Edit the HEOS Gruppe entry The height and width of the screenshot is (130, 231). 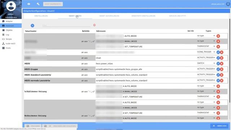pyautogui.click(x=218, y=69)
